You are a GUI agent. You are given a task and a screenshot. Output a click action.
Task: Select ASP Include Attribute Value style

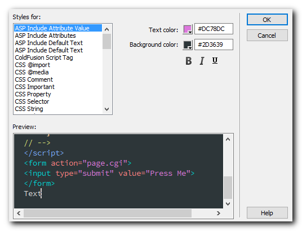[58, 28]
